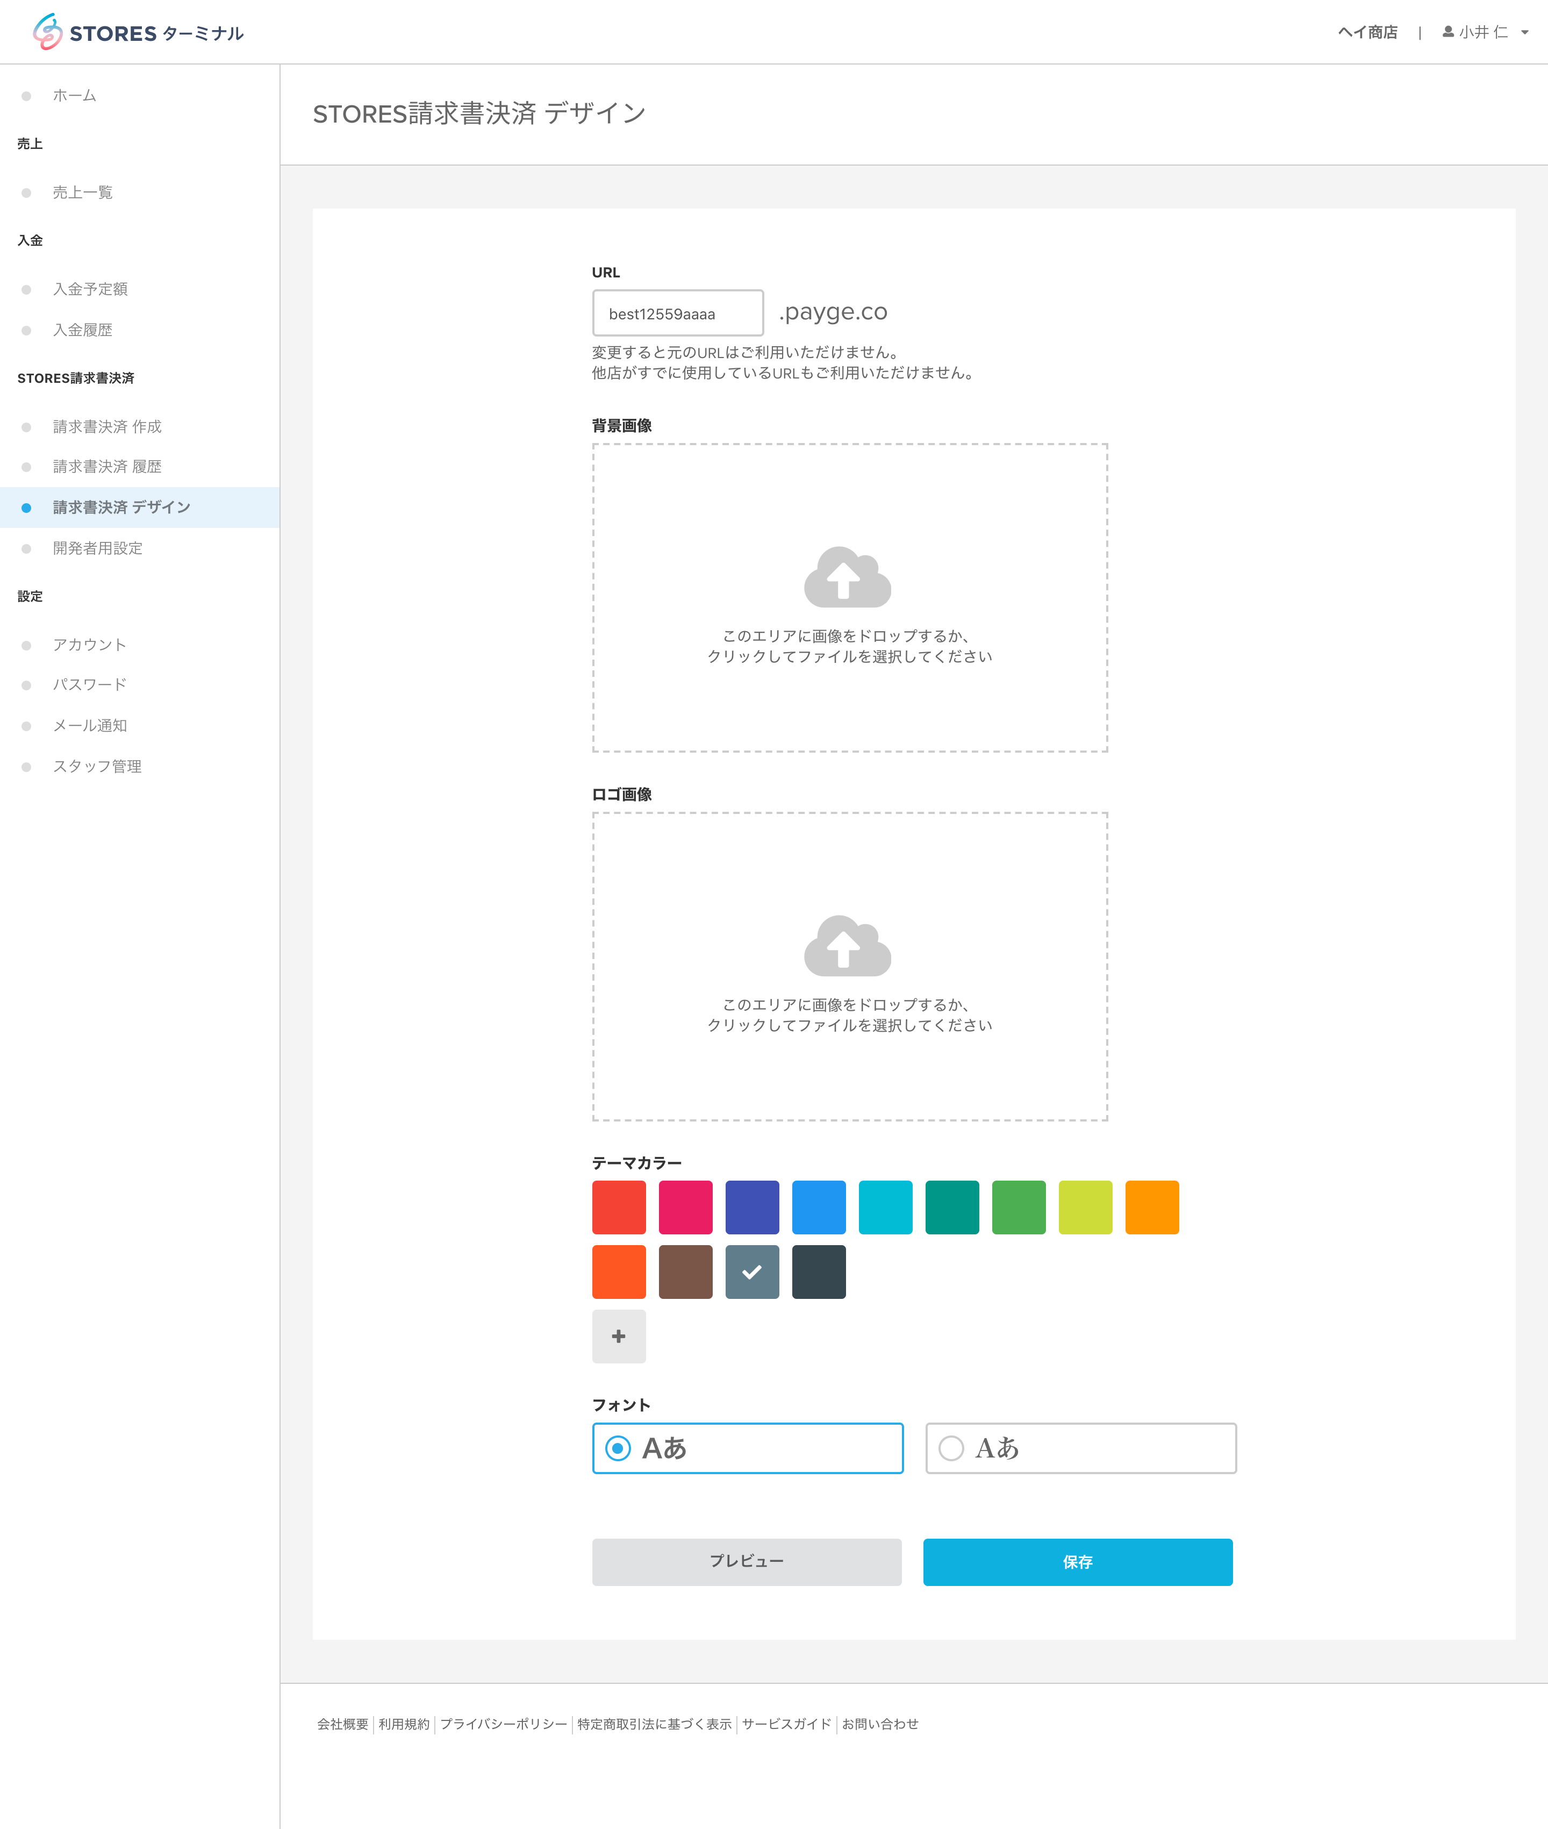Screen dimensions: 1548x1829
Task: Go to ホーム in the sidebar
Action: coord(75,96)
